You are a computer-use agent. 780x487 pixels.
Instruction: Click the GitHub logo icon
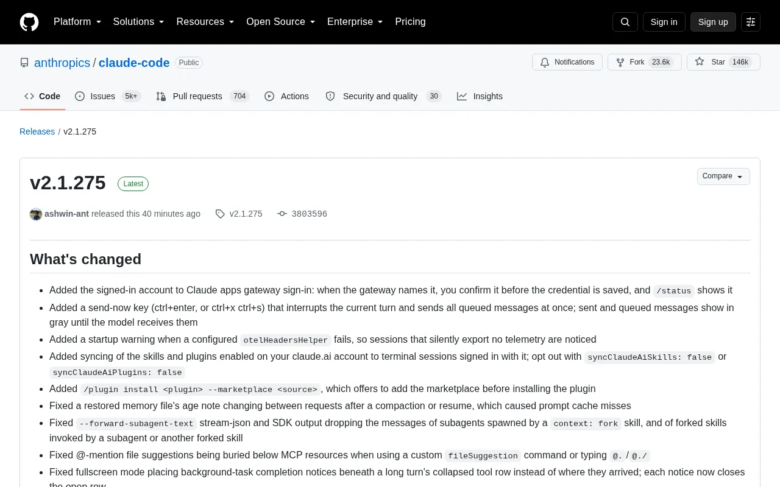[x=29, y=22]
